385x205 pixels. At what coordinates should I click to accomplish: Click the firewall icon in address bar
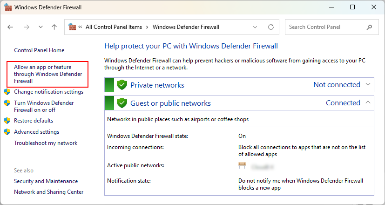72,27
